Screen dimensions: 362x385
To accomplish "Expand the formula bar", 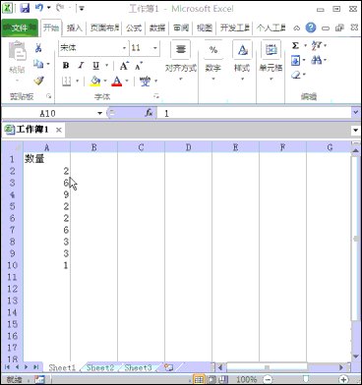I will tap(356, 113).
